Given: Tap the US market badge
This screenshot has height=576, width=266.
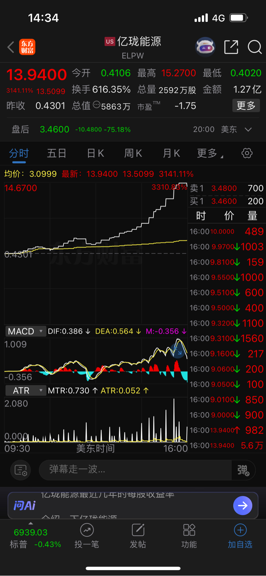Looking at the screenshot, I should [x=110, y=42].
